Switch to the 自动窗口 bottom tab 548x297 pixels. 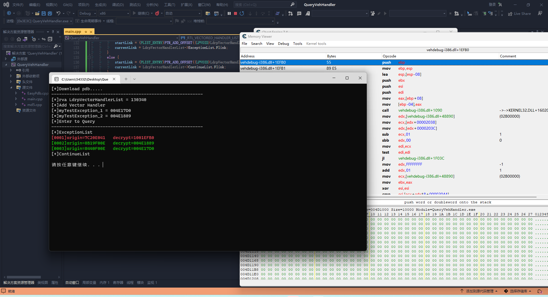(x=72, y=283)
